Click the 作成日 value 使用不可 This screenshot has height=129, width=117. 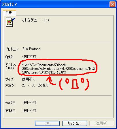coord(29,103)
